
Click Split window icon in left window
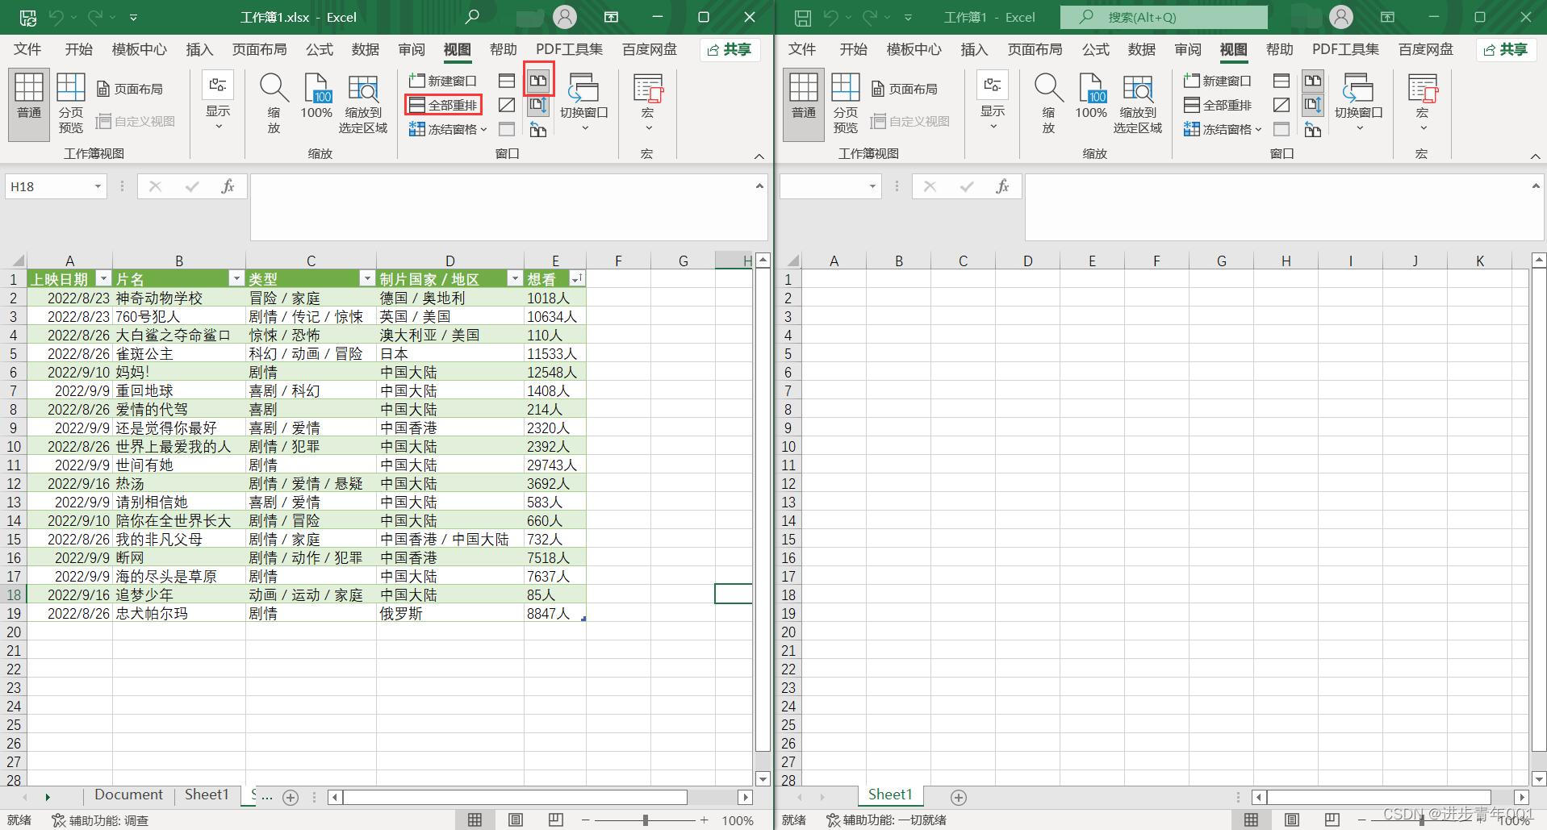pyautogui.click(x=507, y=81)
